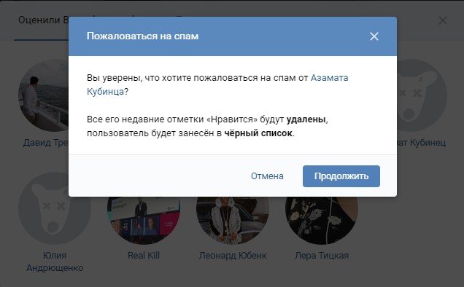Close the spam report dialog
The width and height of the screenshot is (464, 287).
pyautogui.click(x=374, y=36)
